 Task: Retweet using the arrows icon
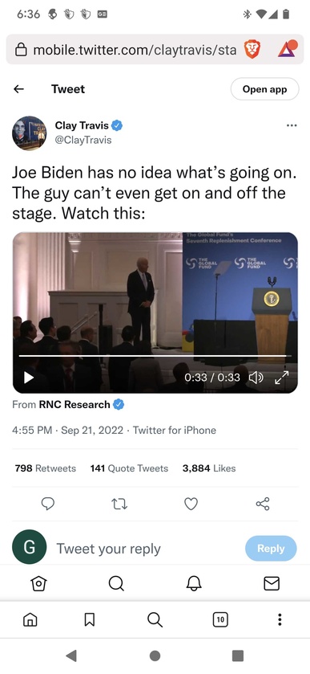pyautogui.click(x=119, y=504)
